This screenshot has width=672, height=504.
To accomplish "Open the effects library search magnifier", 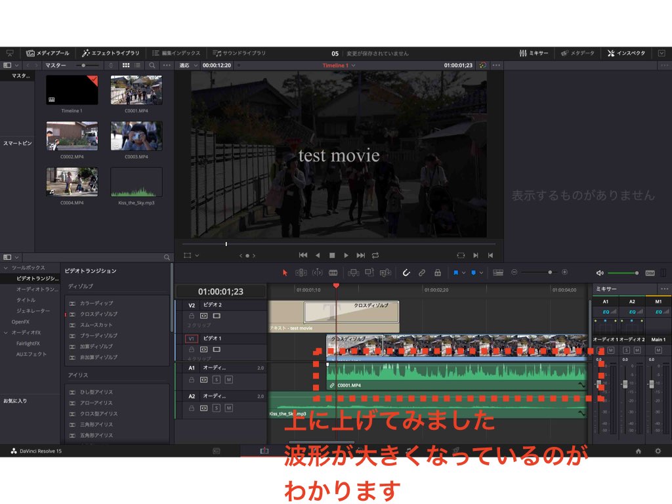I will pos(167,257).
